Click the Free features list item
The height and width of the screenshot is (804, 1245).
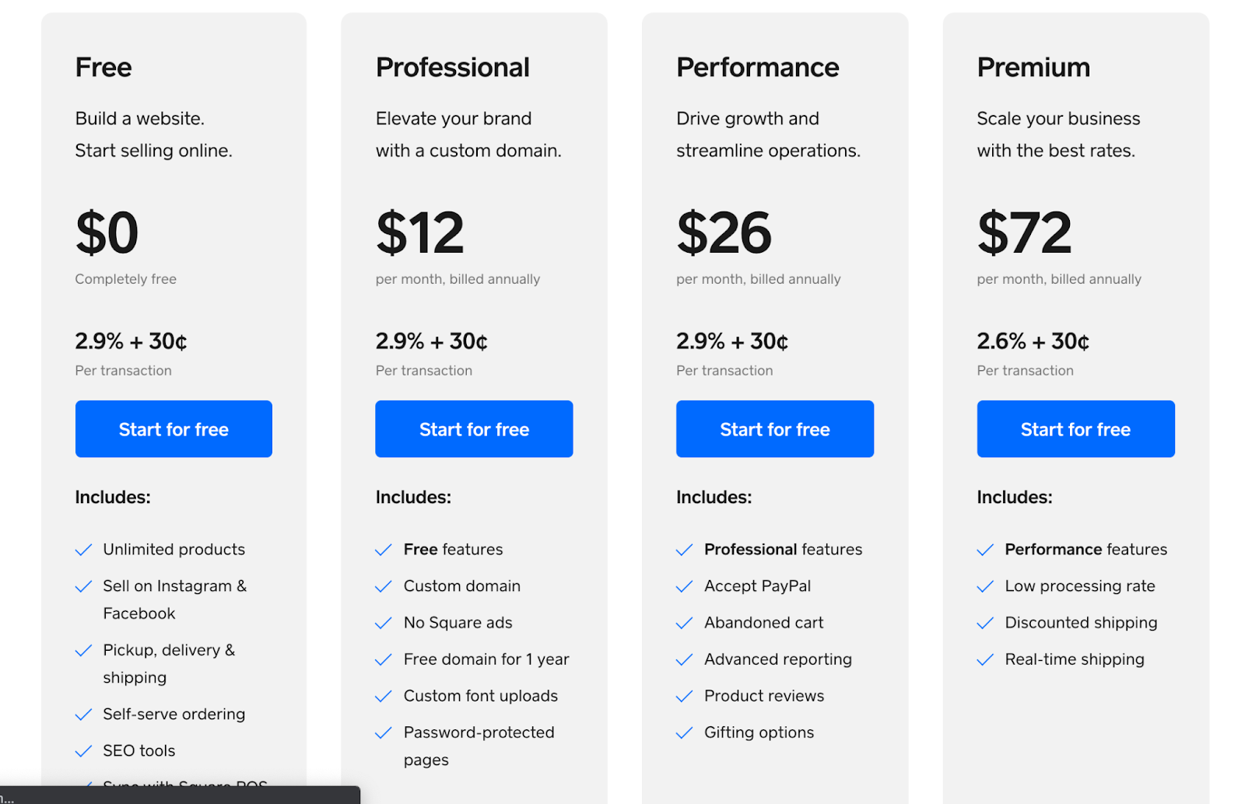pyautogui.click(x=453, y=550)
